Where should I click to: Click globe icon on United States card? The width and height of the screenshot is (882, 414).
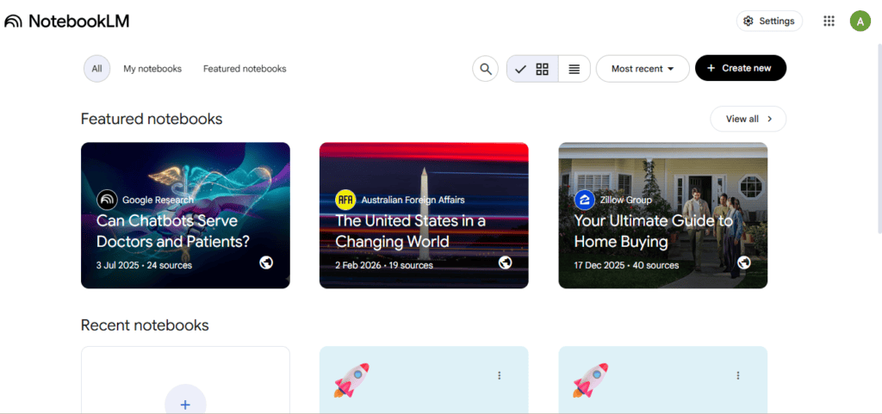505,263
